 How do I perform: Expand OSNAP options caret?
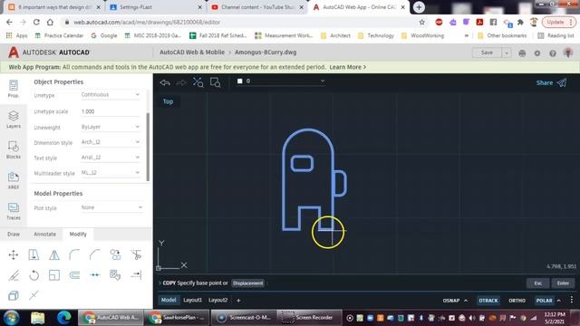pyautogui.click(x=466, y=301)
